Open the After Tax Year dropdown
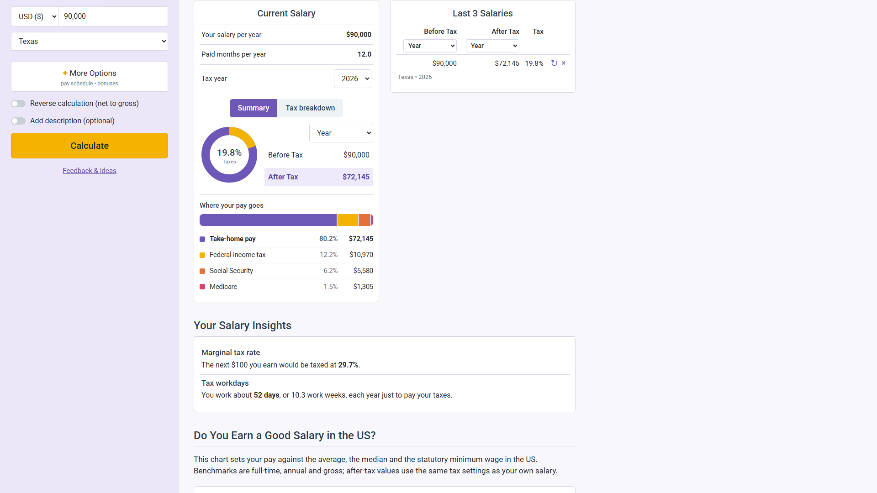The width and height of the screenshot is (877, 493). pyautogui.click(x=492, y=46)
